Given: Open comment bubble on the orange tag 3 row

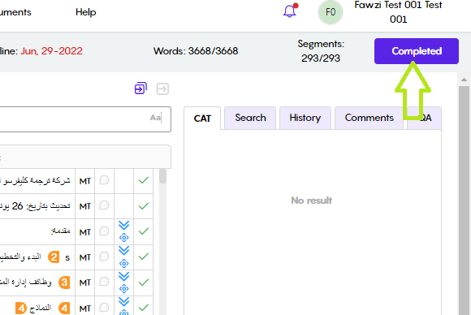Looking at the screenshot, I should pos(104,282).
